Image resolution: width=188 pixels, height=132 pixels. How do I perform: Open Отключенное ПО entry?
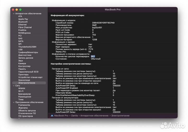pos(27,113)
